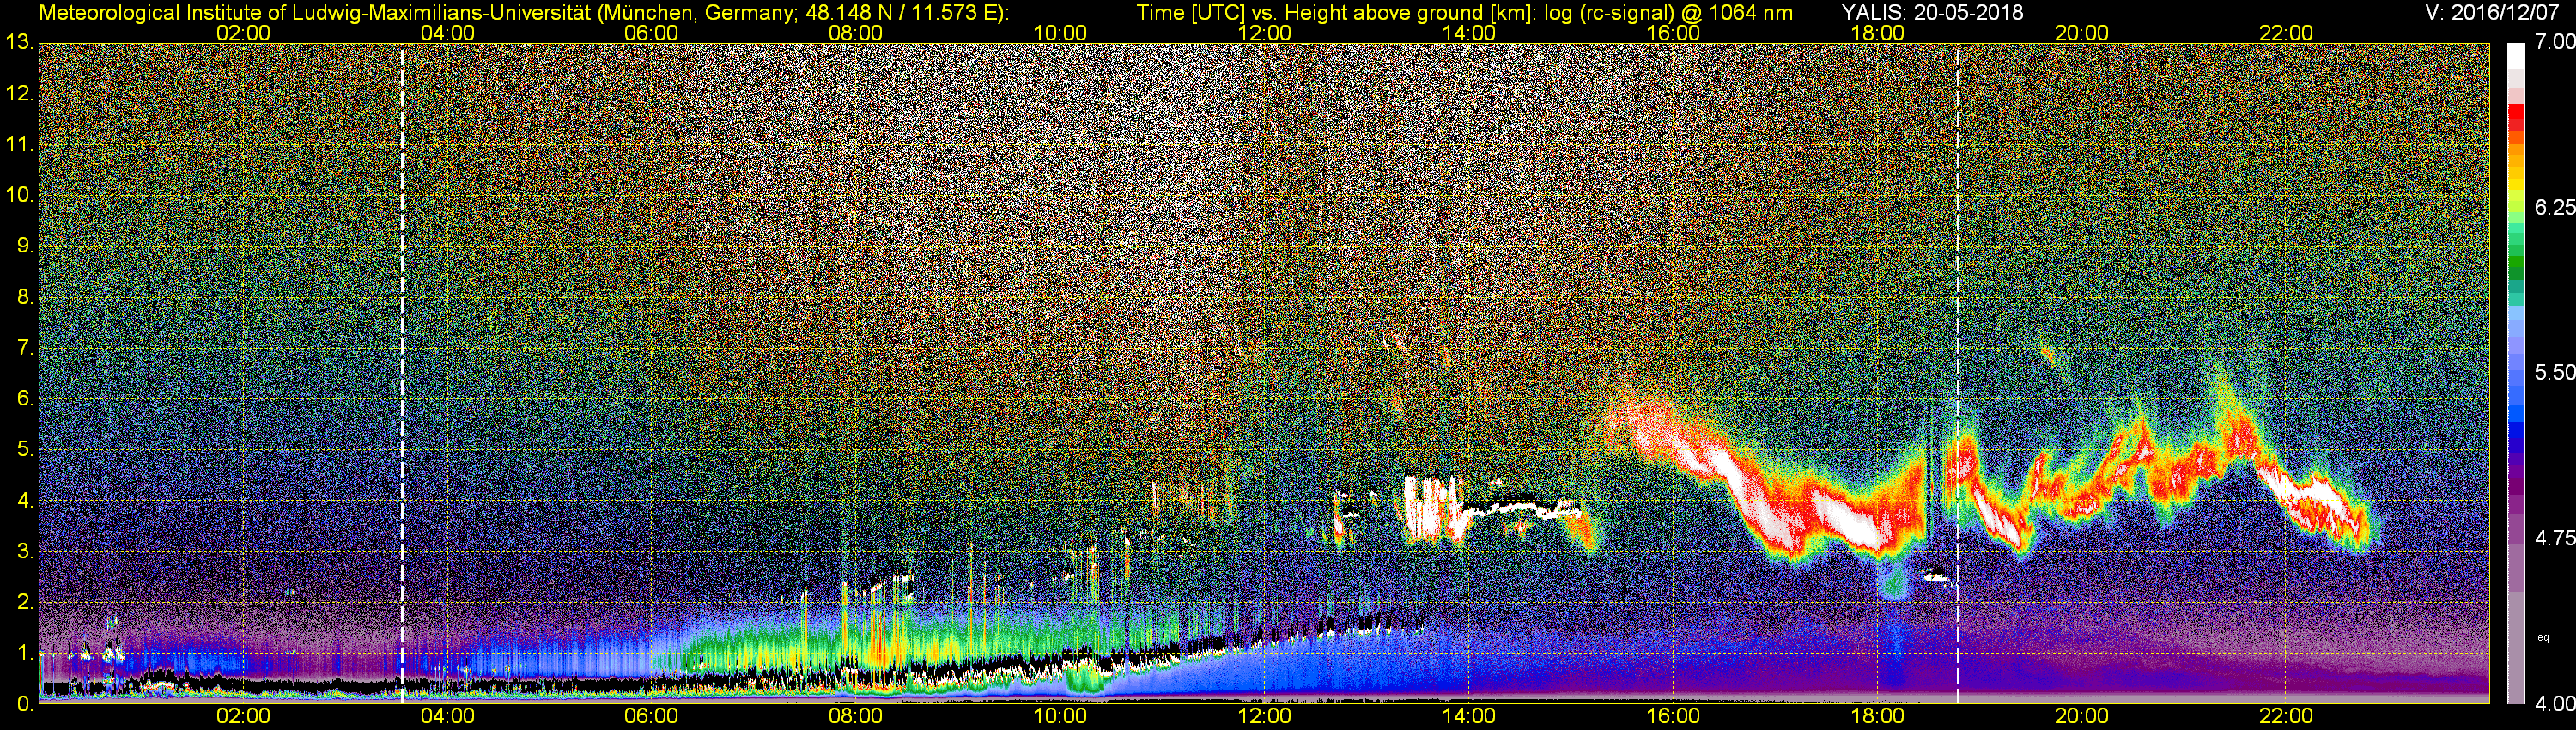
Task: Click the height axis label '5.'
Action: (25, 450)
